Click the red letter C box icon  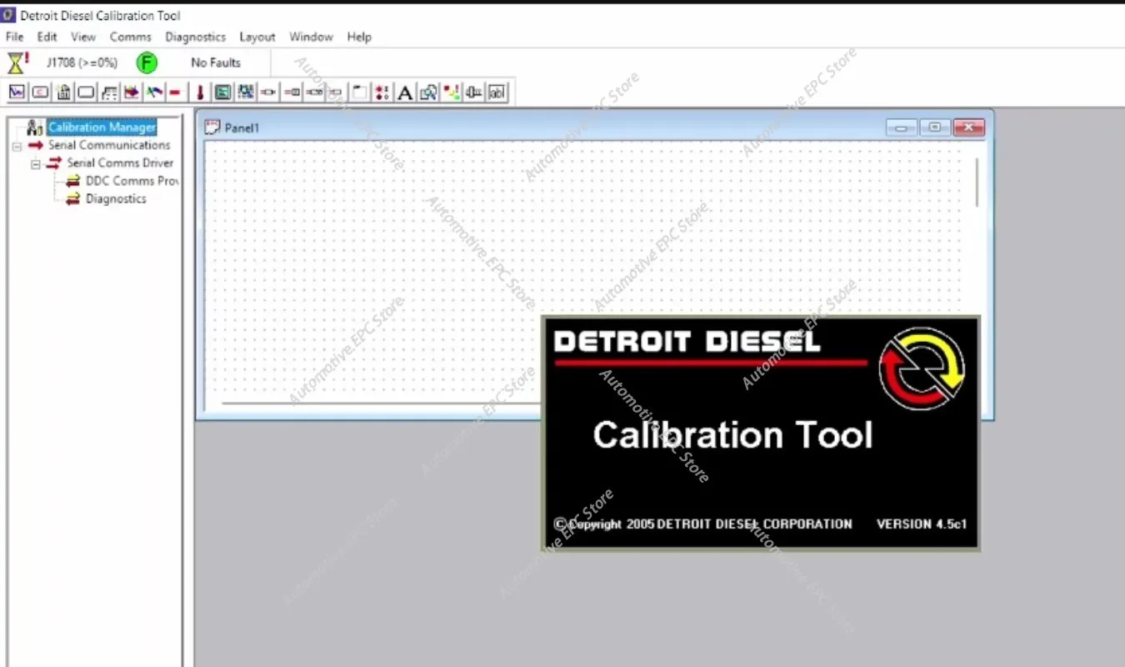[x=40, y=92]
